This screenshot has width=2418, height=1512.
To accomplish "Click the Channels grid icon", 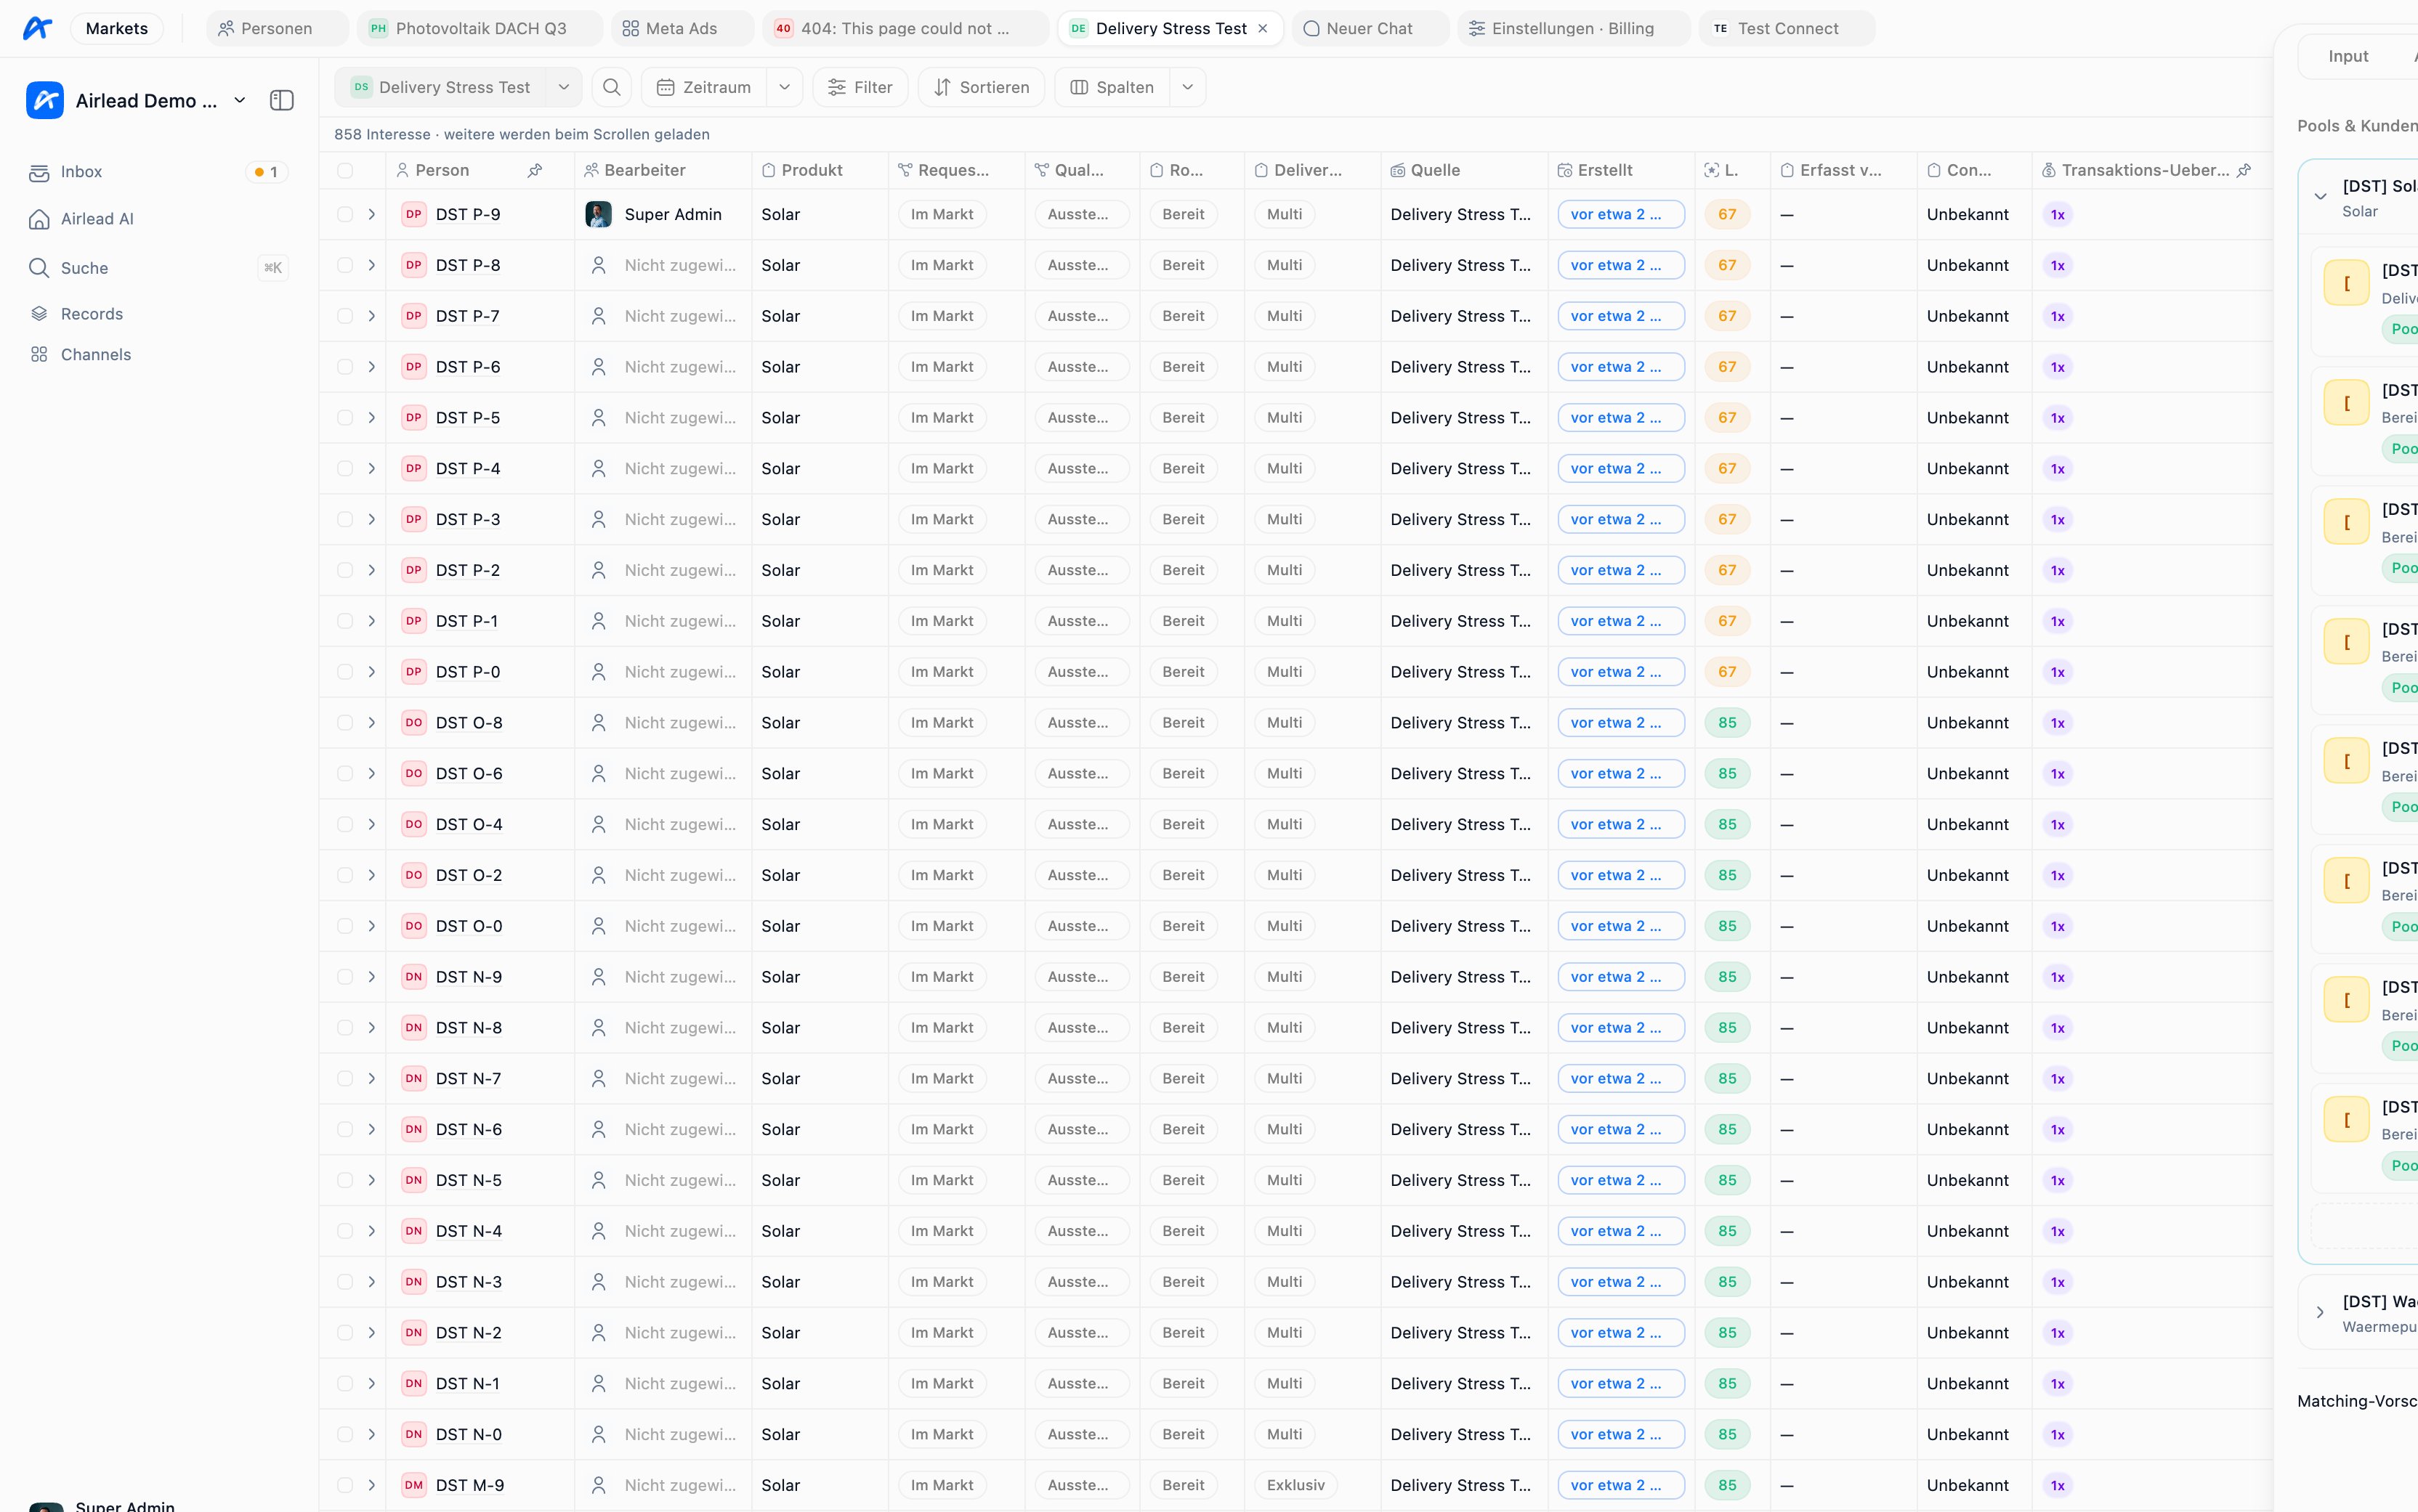I will coord(39,355).
